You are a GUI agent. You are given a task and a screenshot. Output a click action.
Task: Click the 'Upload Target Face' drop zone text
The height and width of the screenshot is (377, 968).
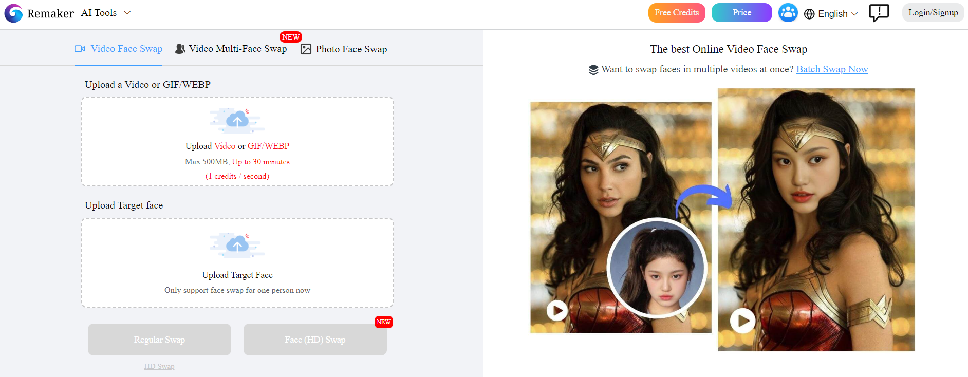[x=237, y=275]
